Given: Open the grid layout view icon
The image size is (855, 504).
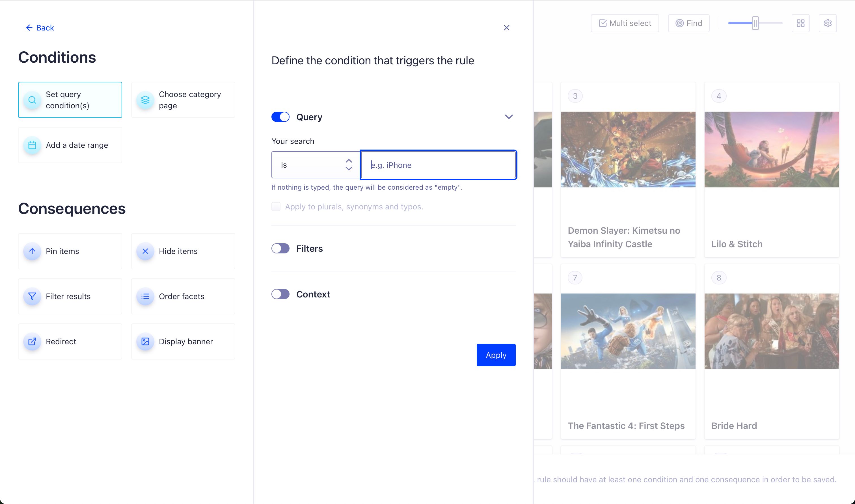Looking at the screenshot, I should coord(800,23).
